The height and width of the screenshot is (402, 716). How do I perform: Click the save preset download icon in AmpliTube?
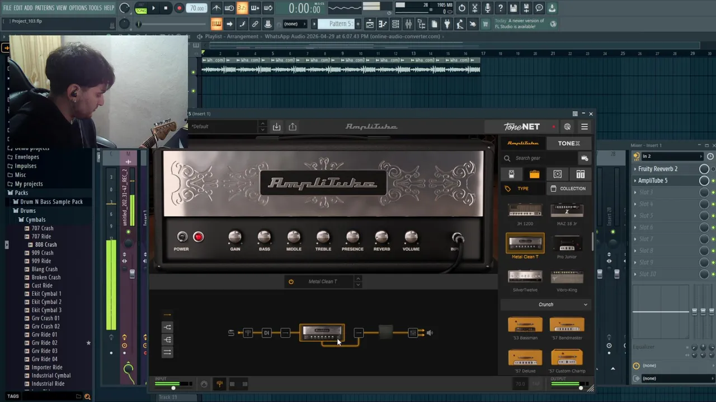(276, 127)
